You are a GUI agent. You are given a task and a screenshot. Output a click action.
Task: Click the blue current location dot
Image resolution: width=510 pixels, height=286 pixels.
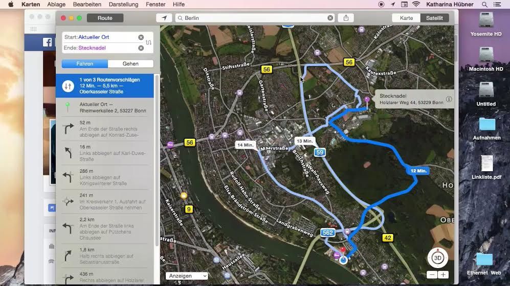pos(343,259)
